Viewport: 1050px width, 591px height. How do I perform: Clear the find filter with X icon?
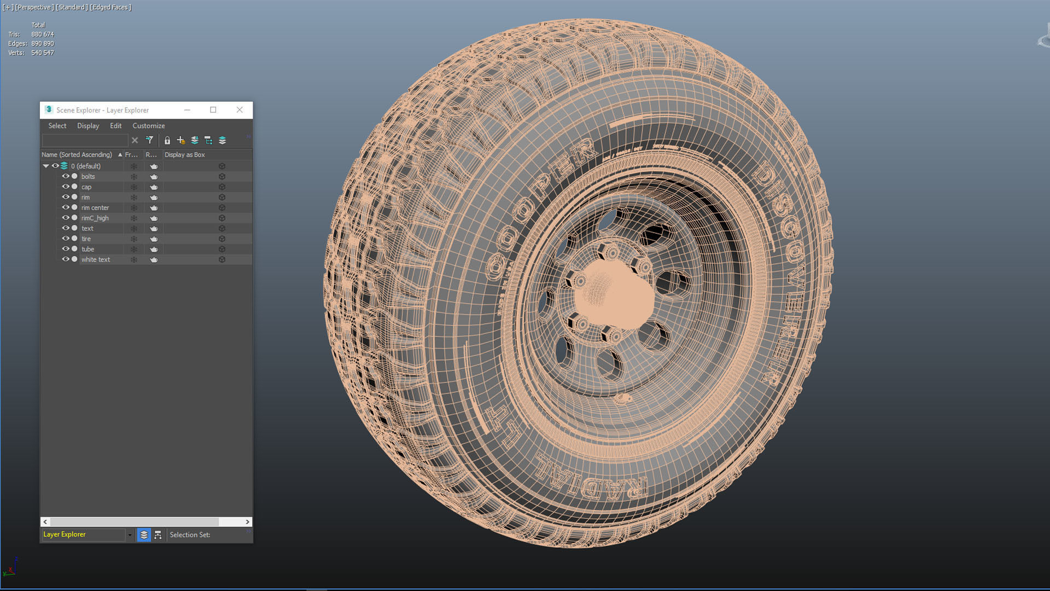pyautogui.click(x=135, y=141)
